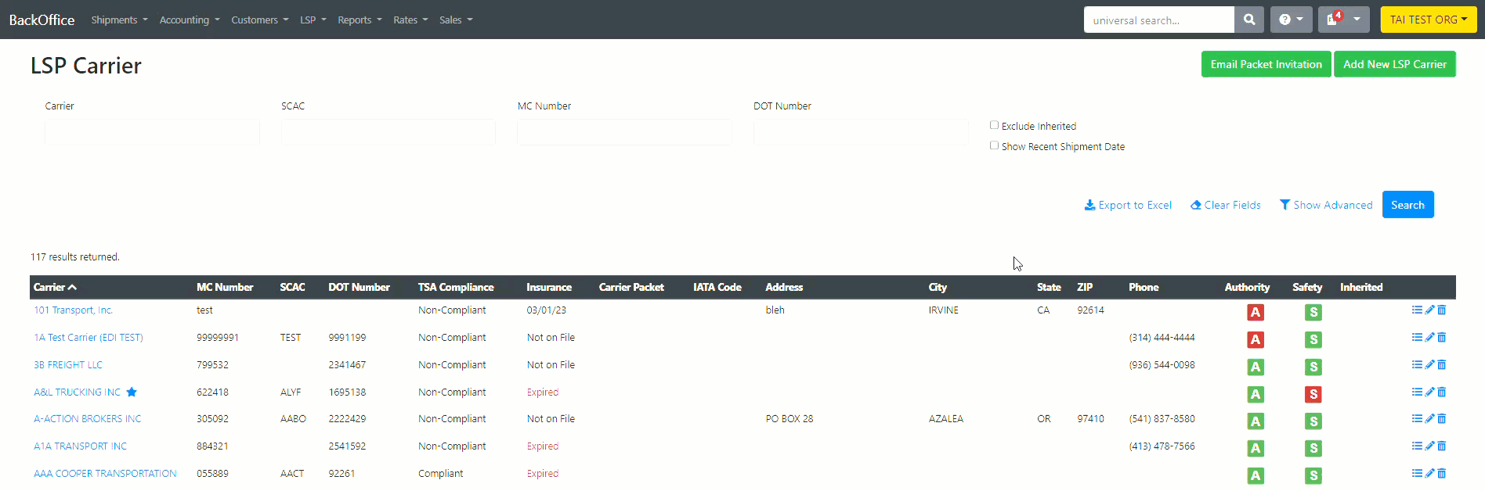1485x491 pixels.
Task: Click the SCAC filter input field
Action: point(388,132)
